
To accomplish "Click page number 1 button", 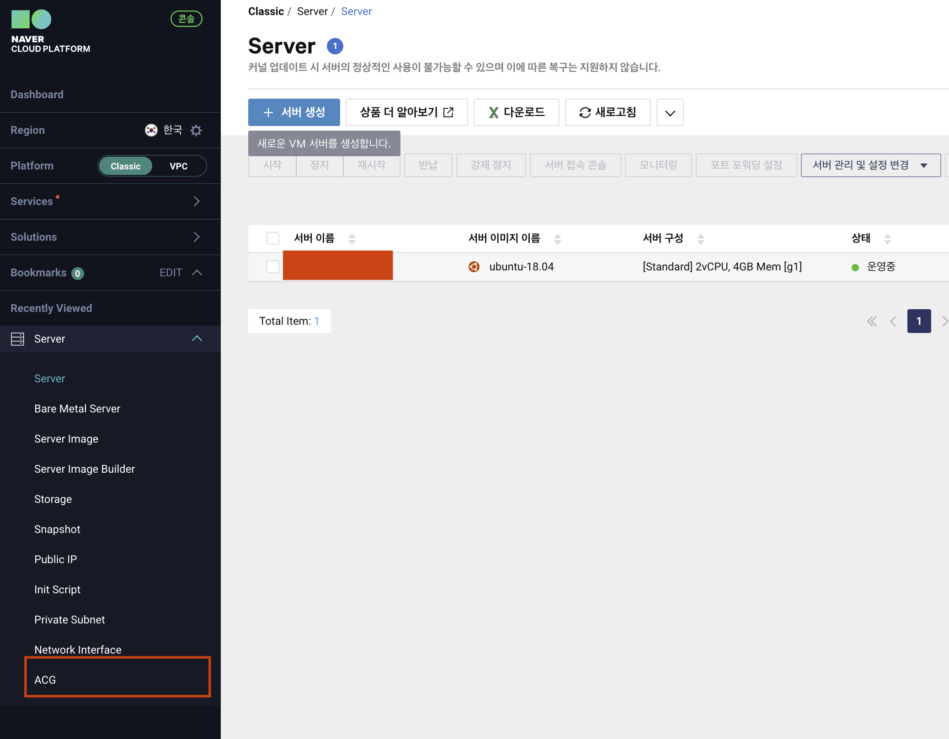I will click(x=919, y=322).
